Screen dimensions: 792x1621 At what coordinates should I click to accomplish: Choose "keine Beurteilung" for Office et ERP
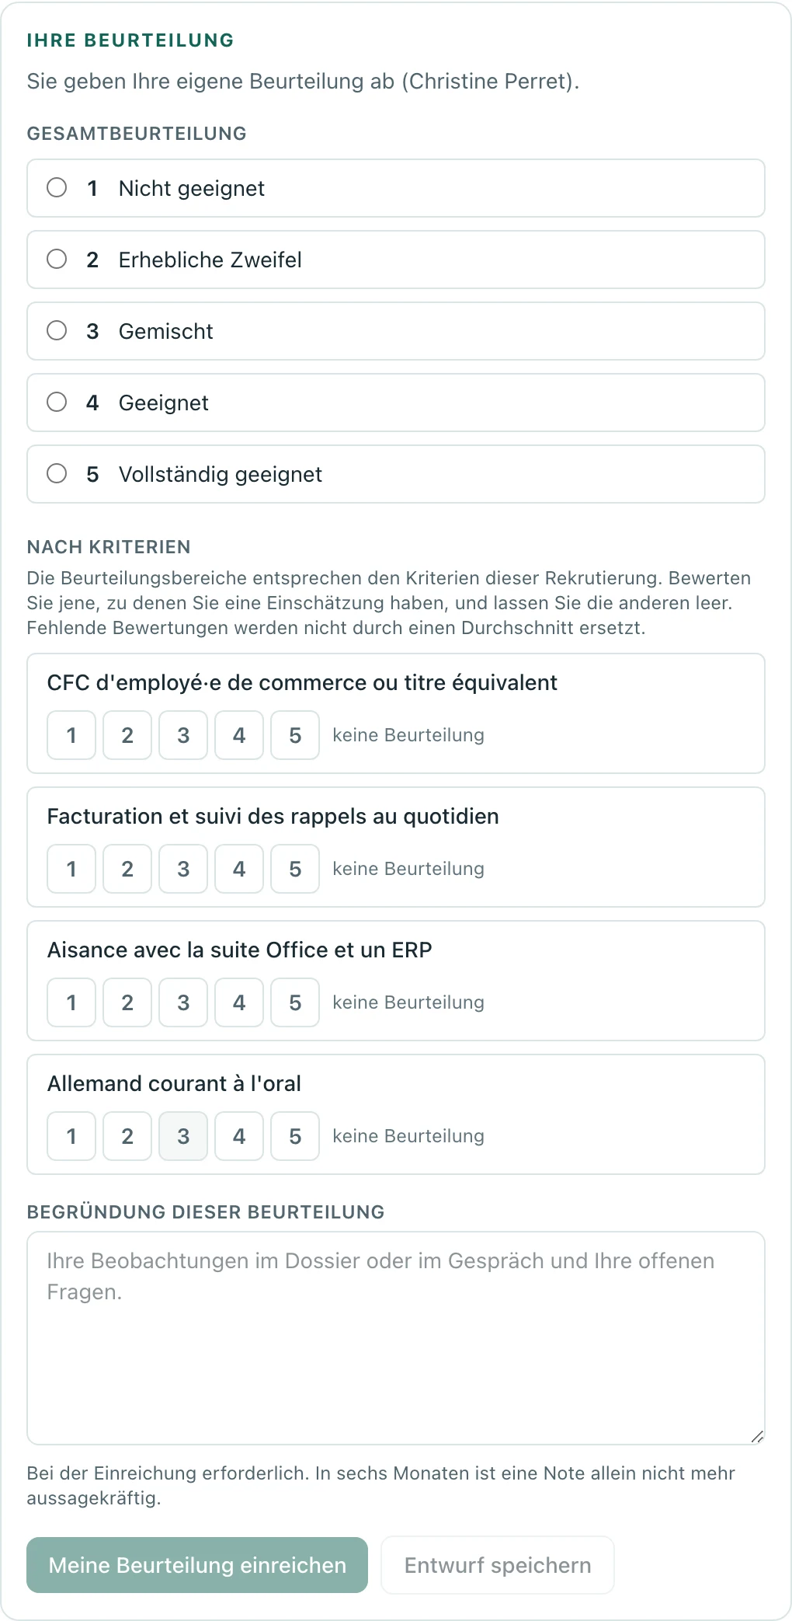coord(408,1002)
